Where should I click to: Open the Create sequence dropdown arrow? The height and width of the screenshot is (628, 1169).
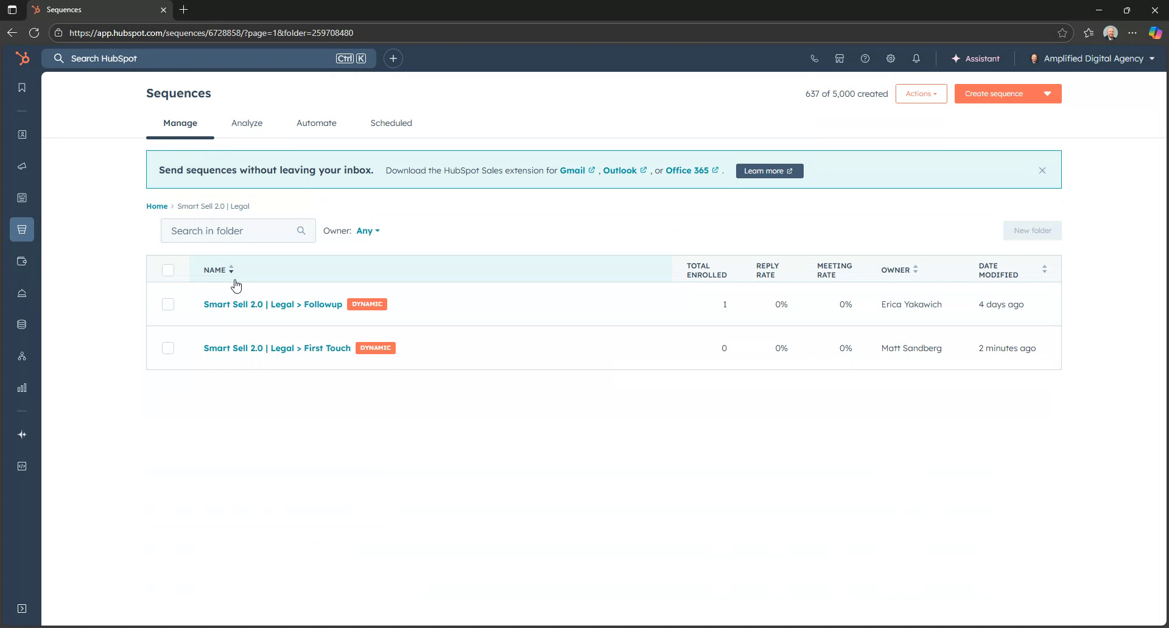[x=1048, y=93]
